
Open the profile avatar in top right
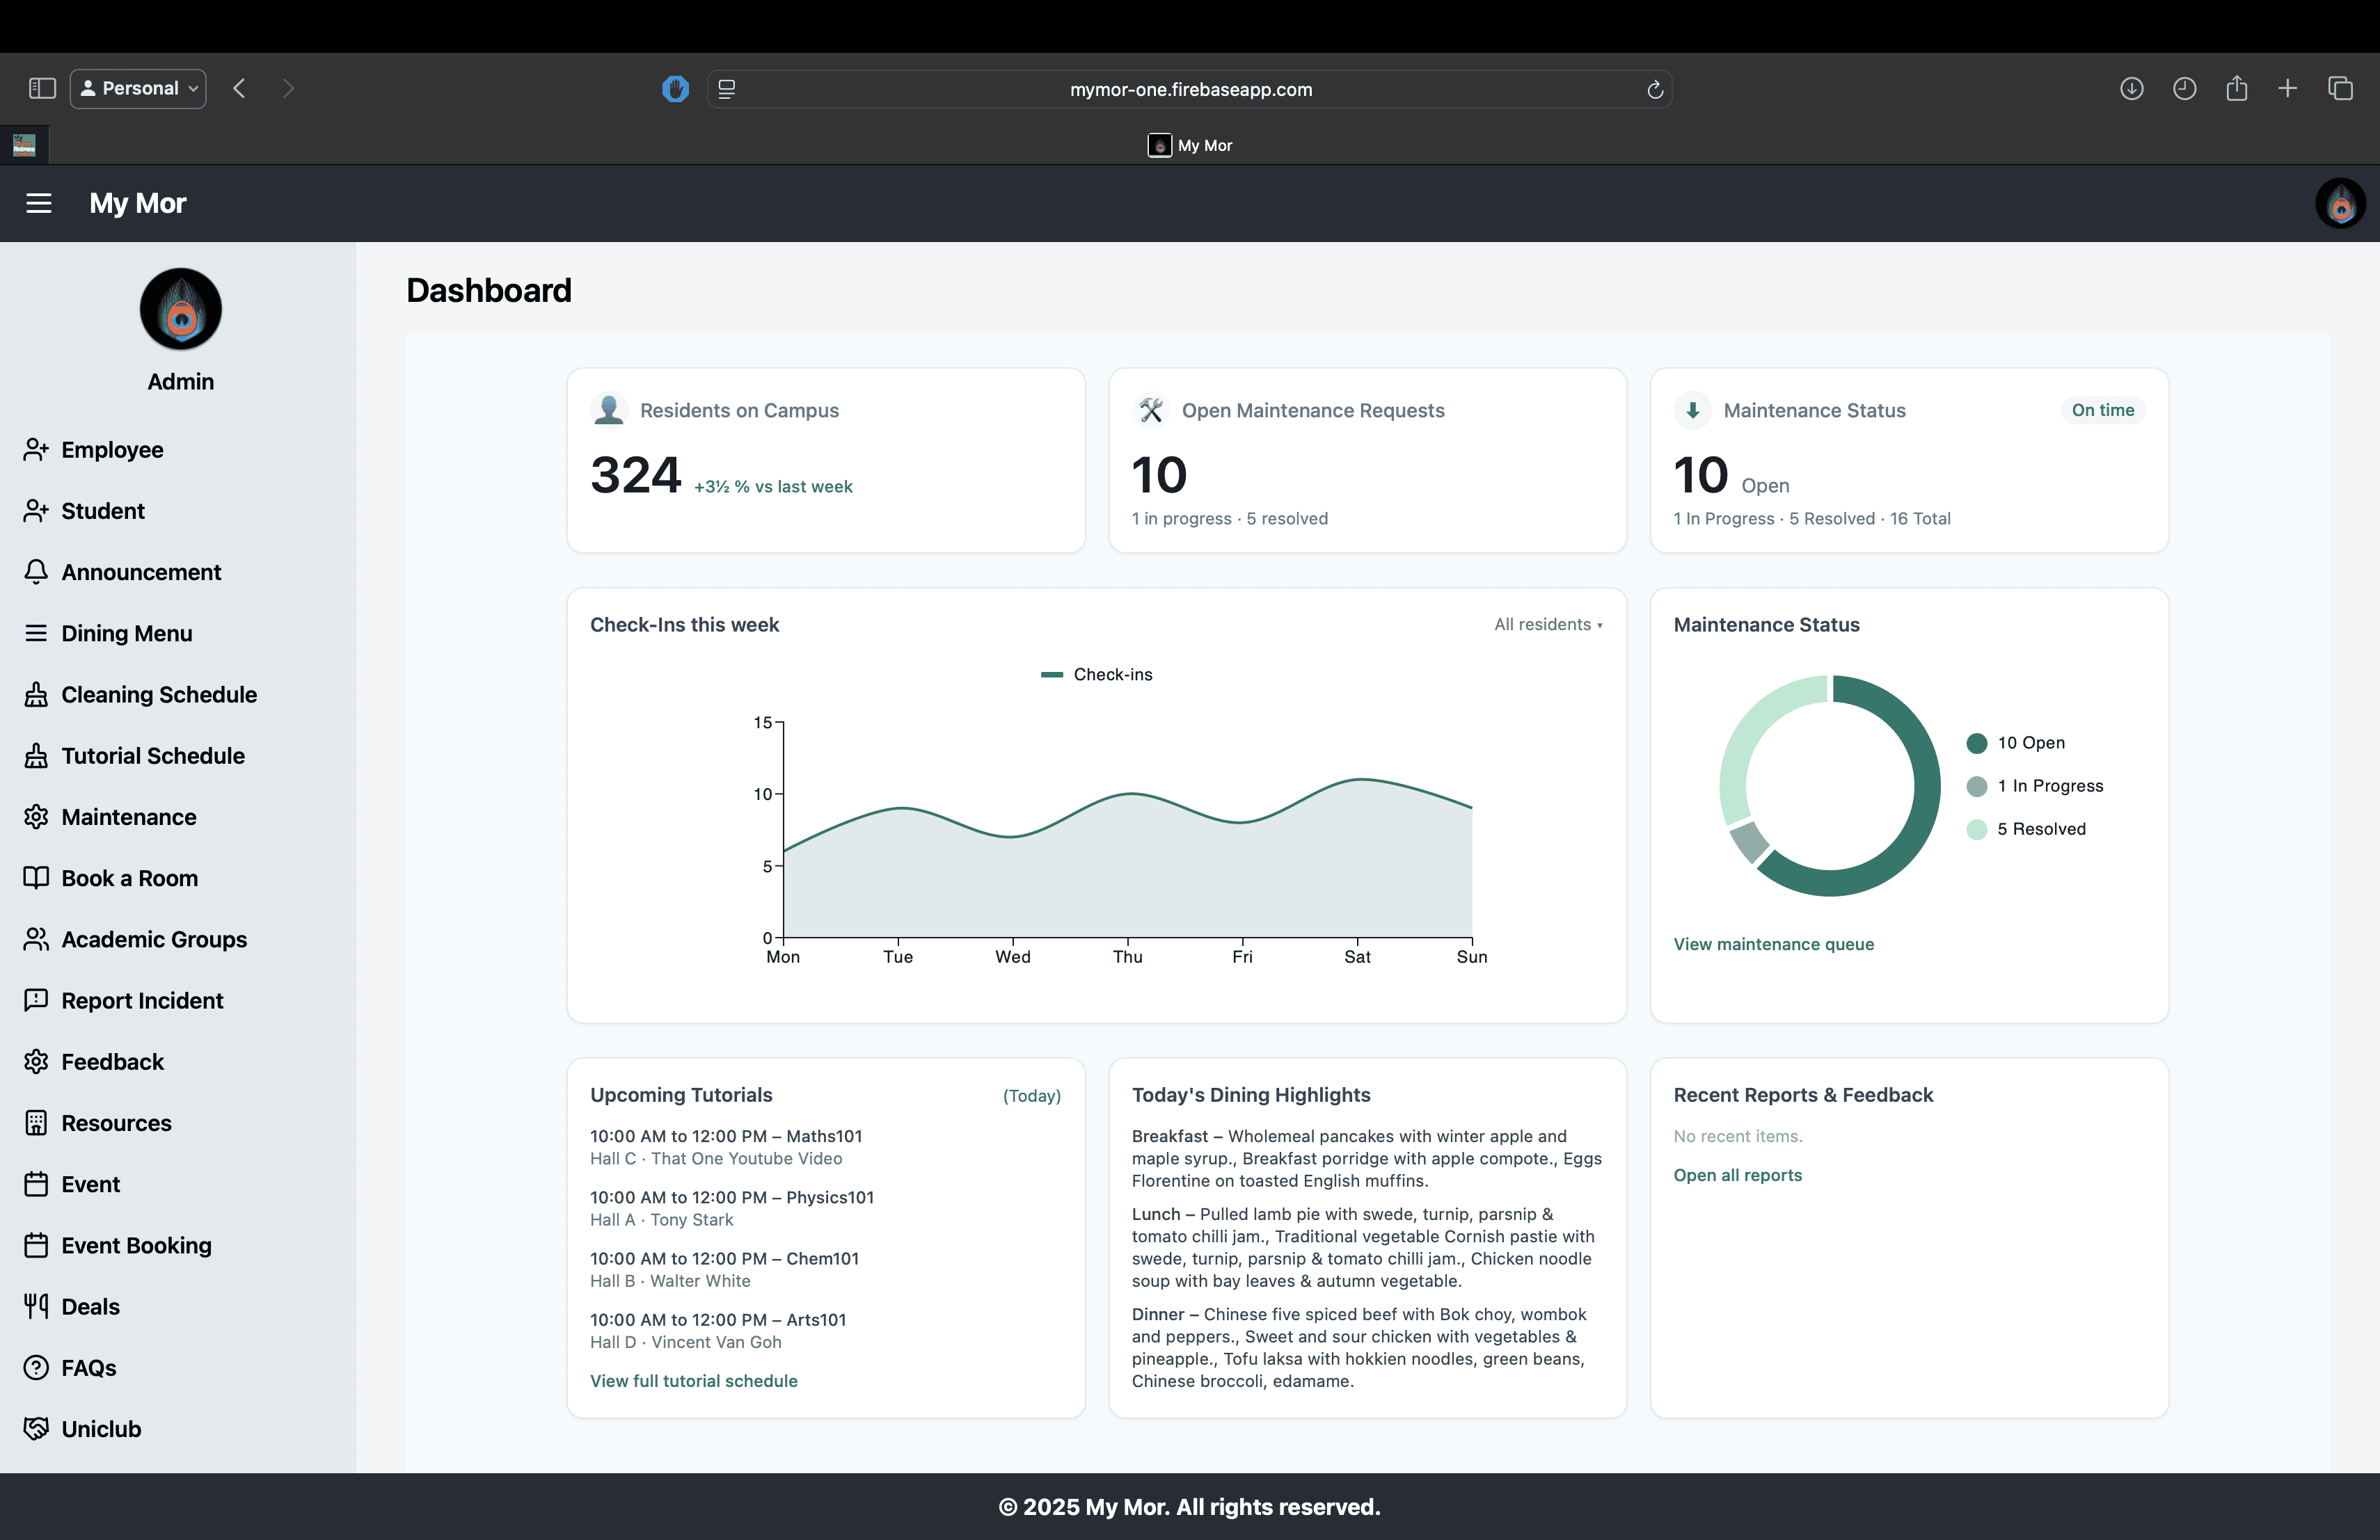(x=2340, y=204)
